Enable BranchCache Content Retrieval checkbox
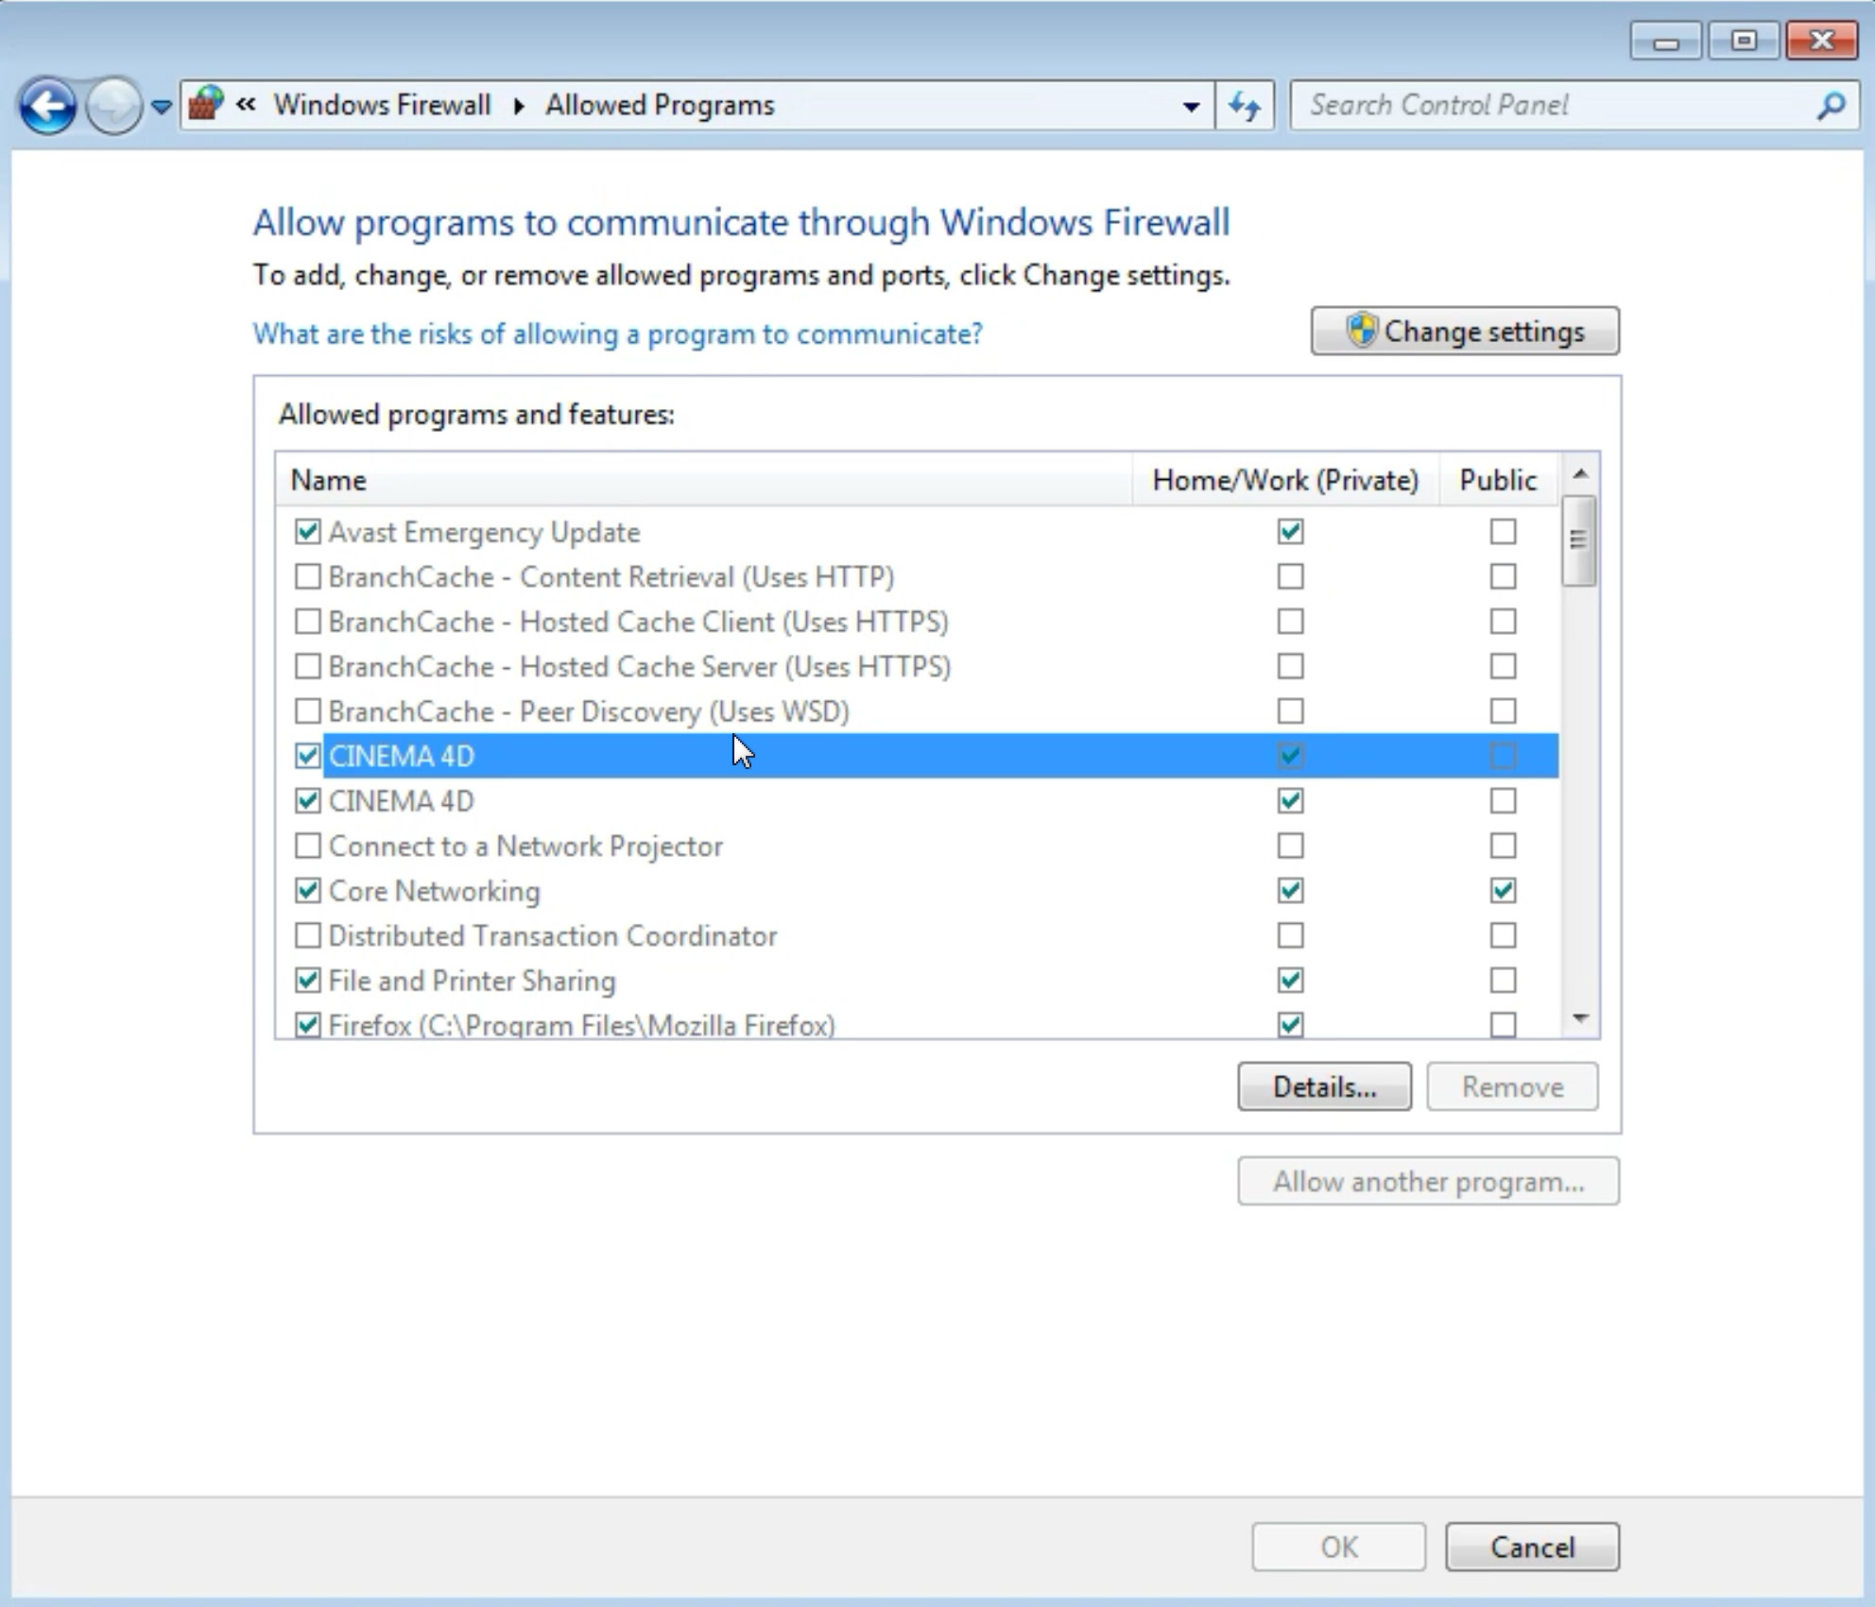The height and width of the screenshot is (1607, 1875). click(x=306, y=575)
